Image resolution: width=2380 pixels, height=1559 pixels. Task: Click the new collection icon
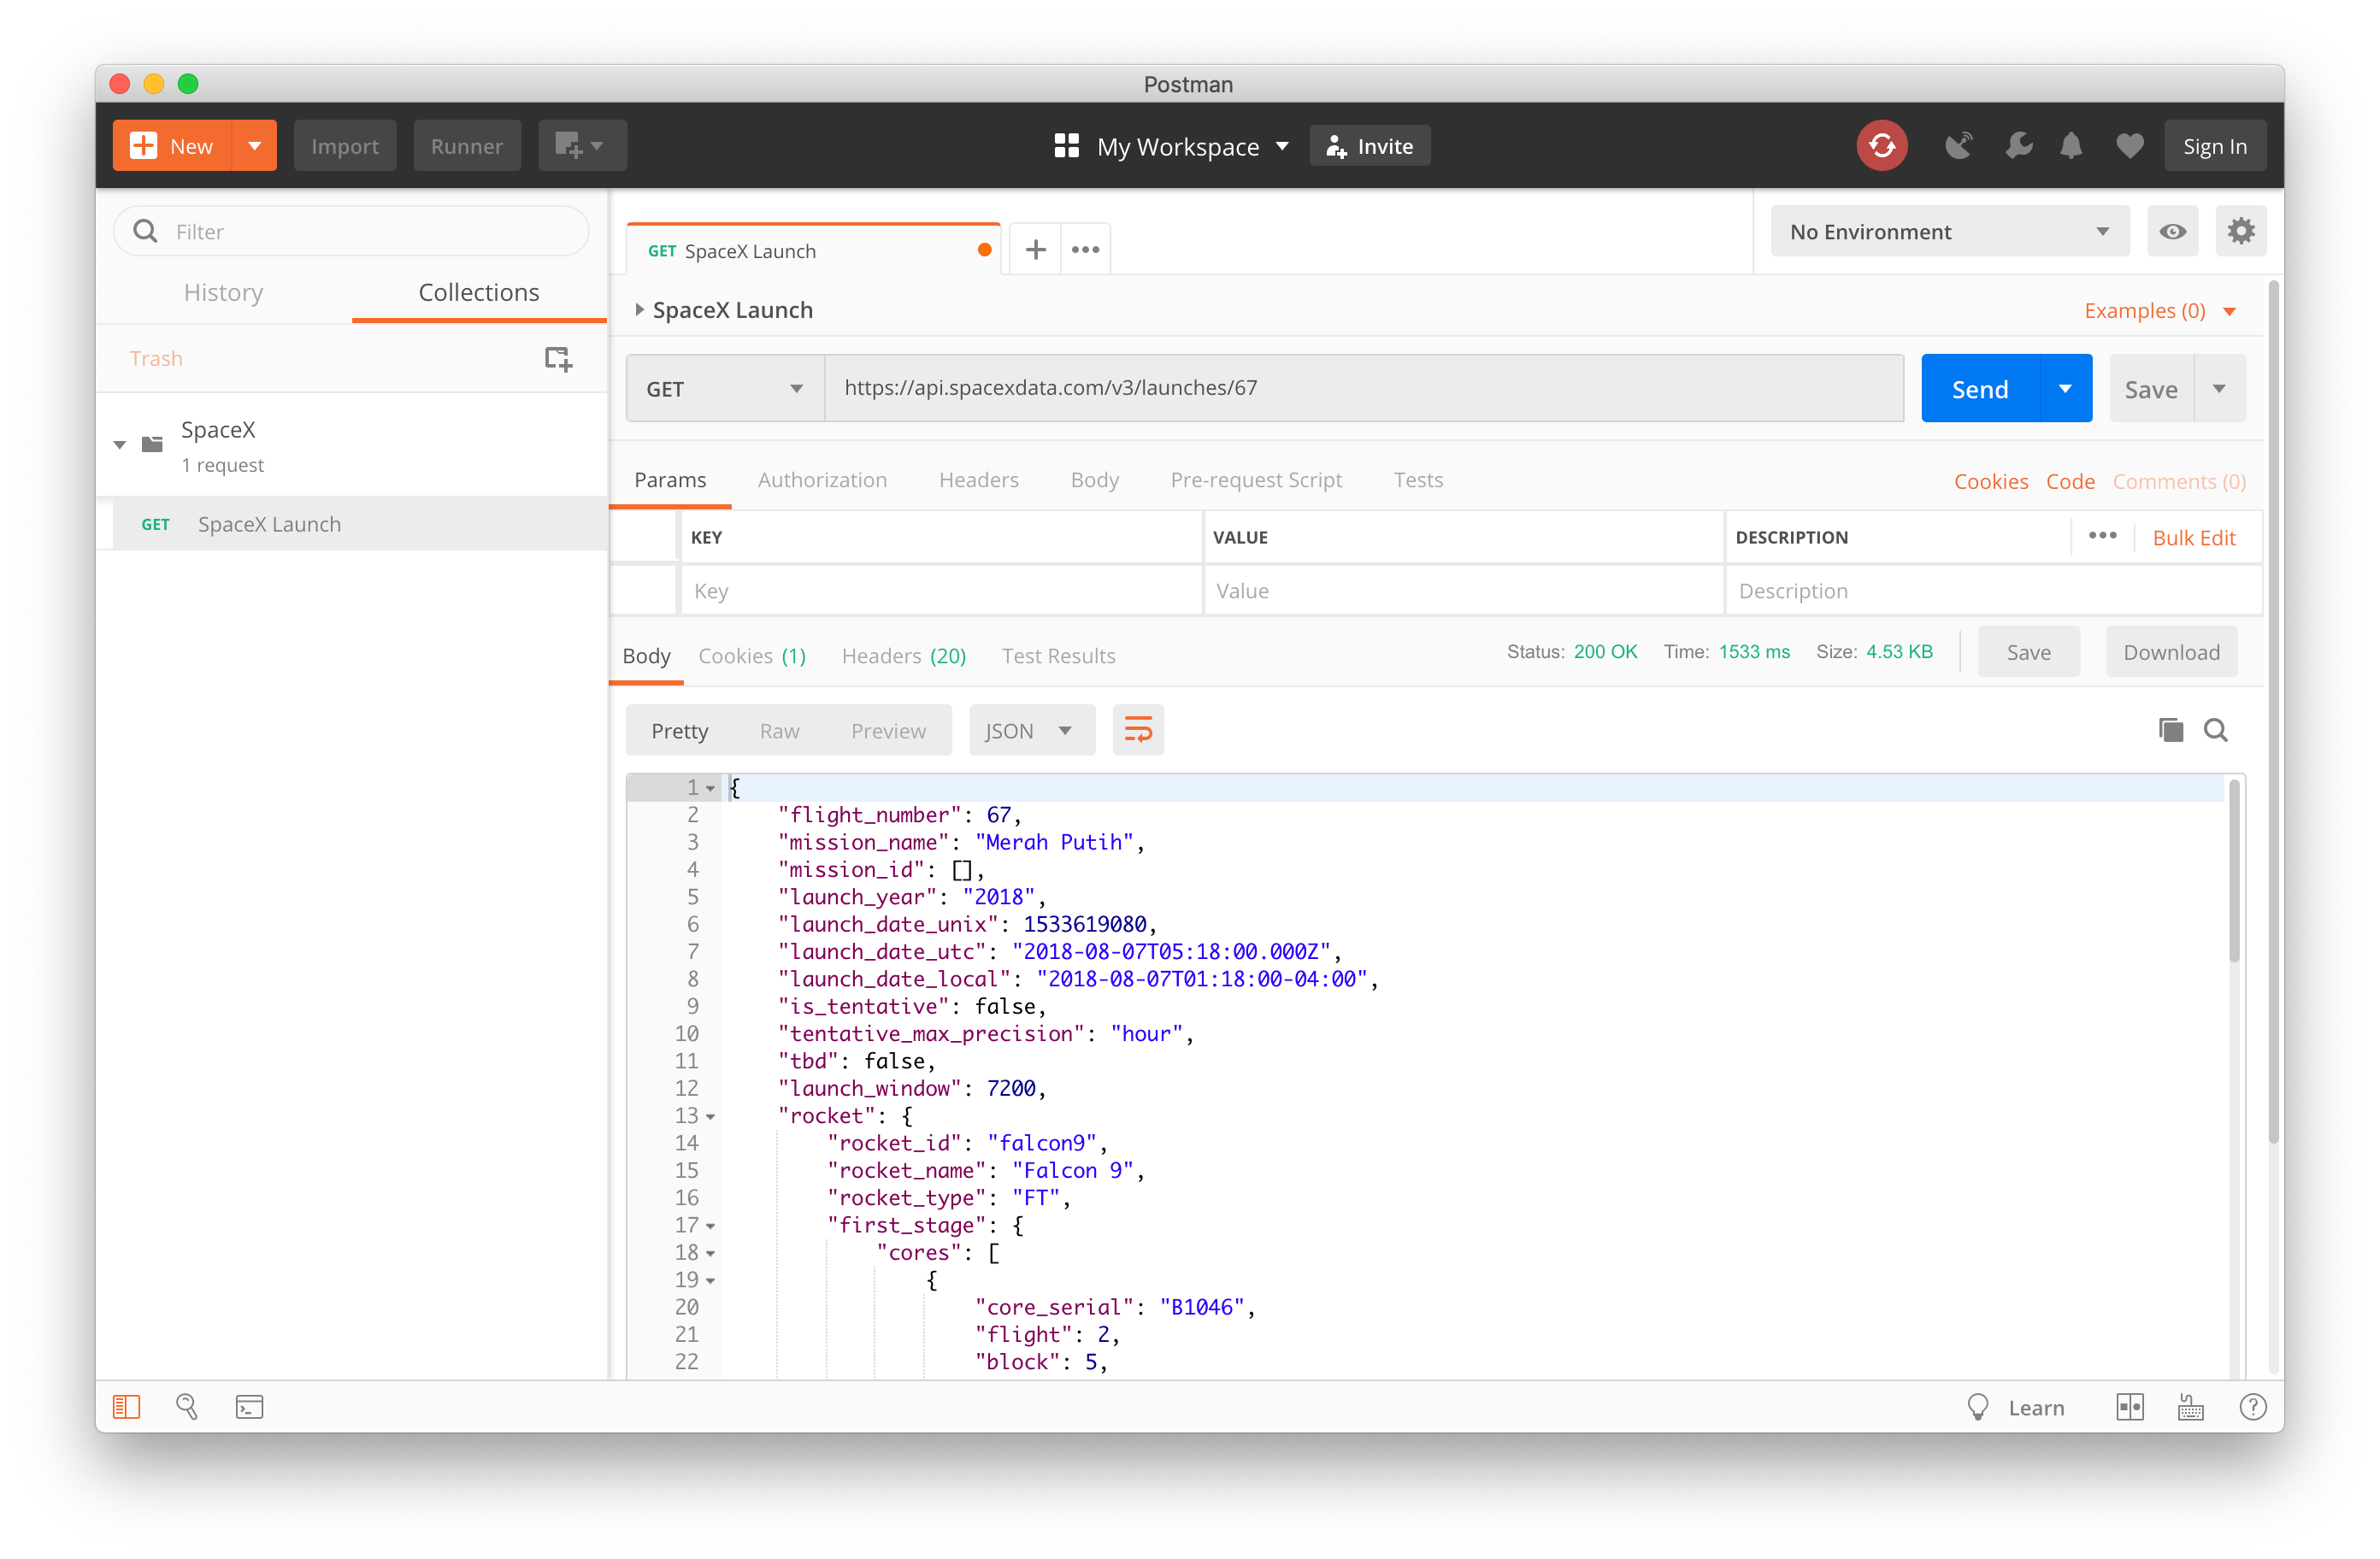point(558,358)
